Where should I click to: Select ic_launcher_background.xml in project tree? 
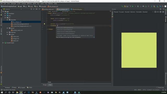click(x=21, y=24)
